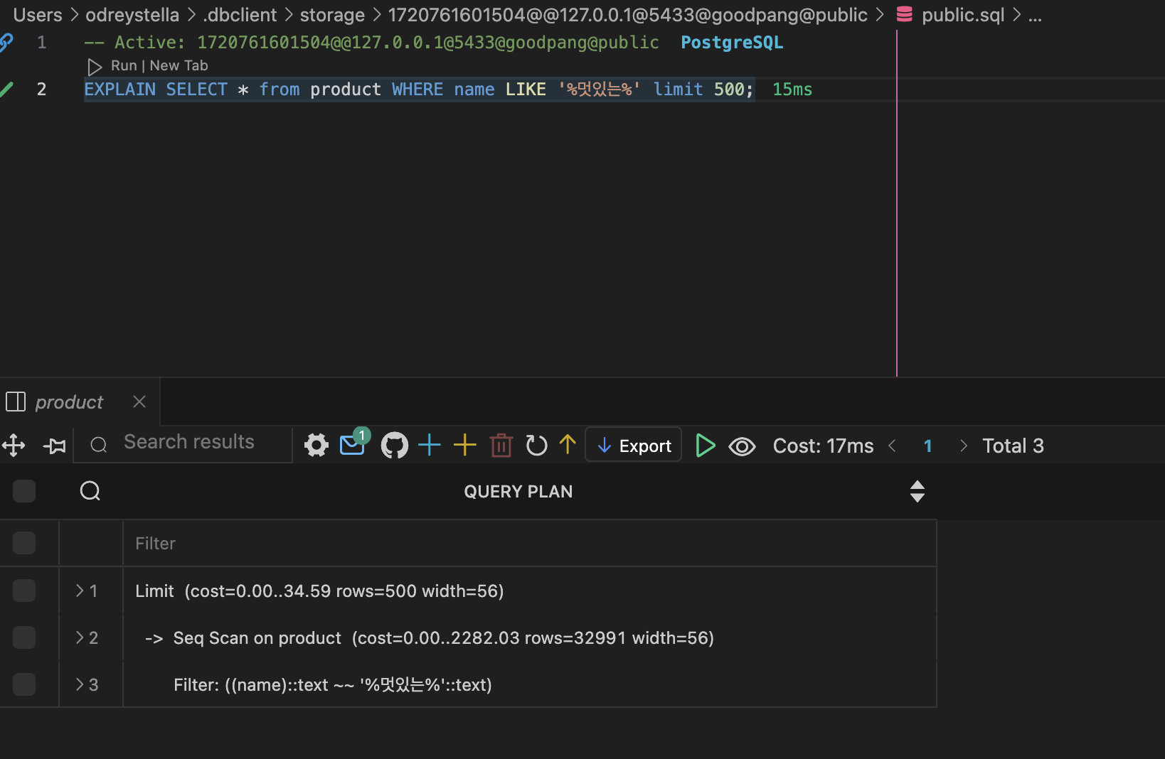Click the yellow up arrow icon
This screenshot has height=759, width=1165.
[568, 445]
